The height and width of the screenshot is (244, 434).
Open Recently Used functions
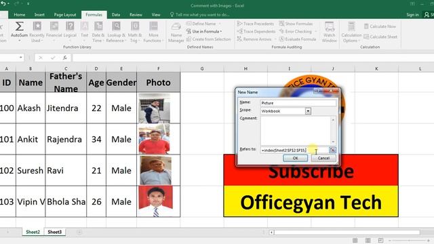(x=37, y=32)
